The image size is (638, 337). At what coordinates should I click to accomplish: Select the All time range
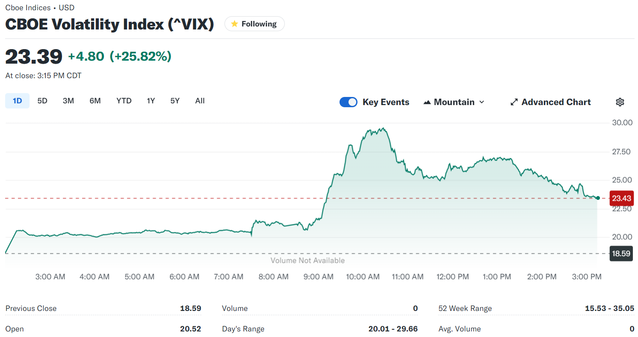point(200,101)
